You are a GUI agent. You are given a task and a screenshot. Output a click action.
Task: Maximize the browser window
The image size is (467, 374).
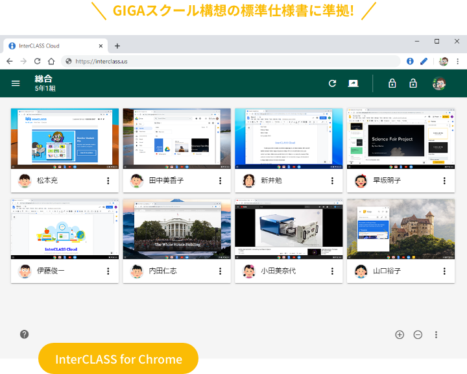[437, 41]
